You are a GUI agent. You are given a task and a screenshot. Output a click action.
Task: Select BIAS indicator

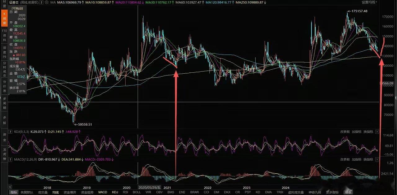[171, 192]
